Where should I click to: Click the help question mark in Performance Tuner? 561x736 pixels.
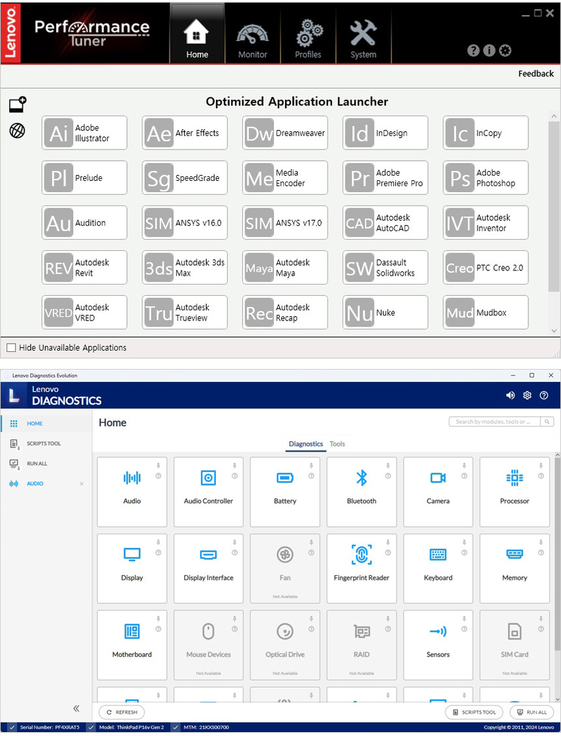pos(474,50)
